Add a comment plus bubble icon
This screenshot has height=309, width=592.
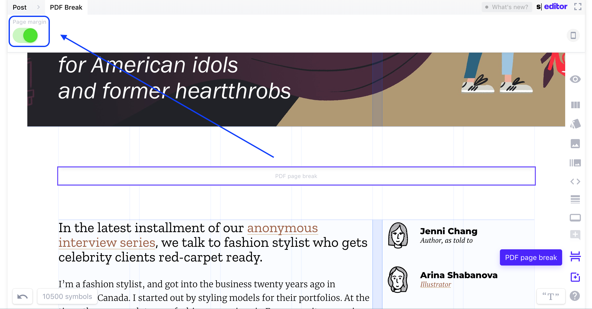point(575,235)
